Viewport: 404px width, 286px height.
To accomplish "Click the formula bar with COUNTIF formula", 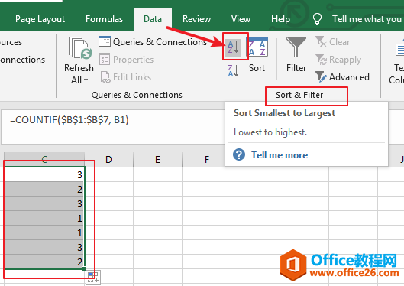I will tap(113, 127).
